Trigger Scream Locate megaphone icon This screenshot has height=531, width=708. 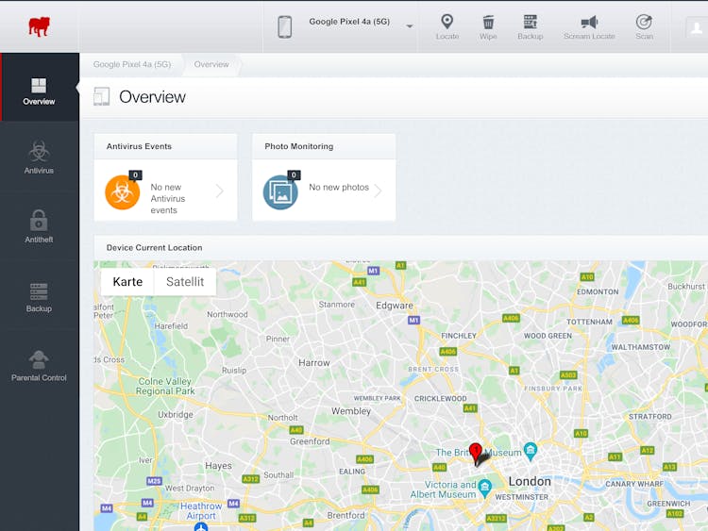[589, 27]
